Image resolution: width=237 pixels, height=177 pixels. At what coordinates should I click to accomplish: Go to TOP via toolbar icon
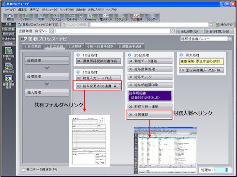(42, 17)
